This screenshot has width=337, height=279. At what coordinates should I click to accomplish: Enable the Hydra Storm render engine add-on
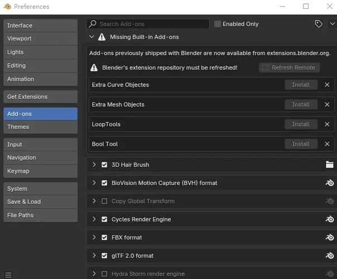(104, 274)
